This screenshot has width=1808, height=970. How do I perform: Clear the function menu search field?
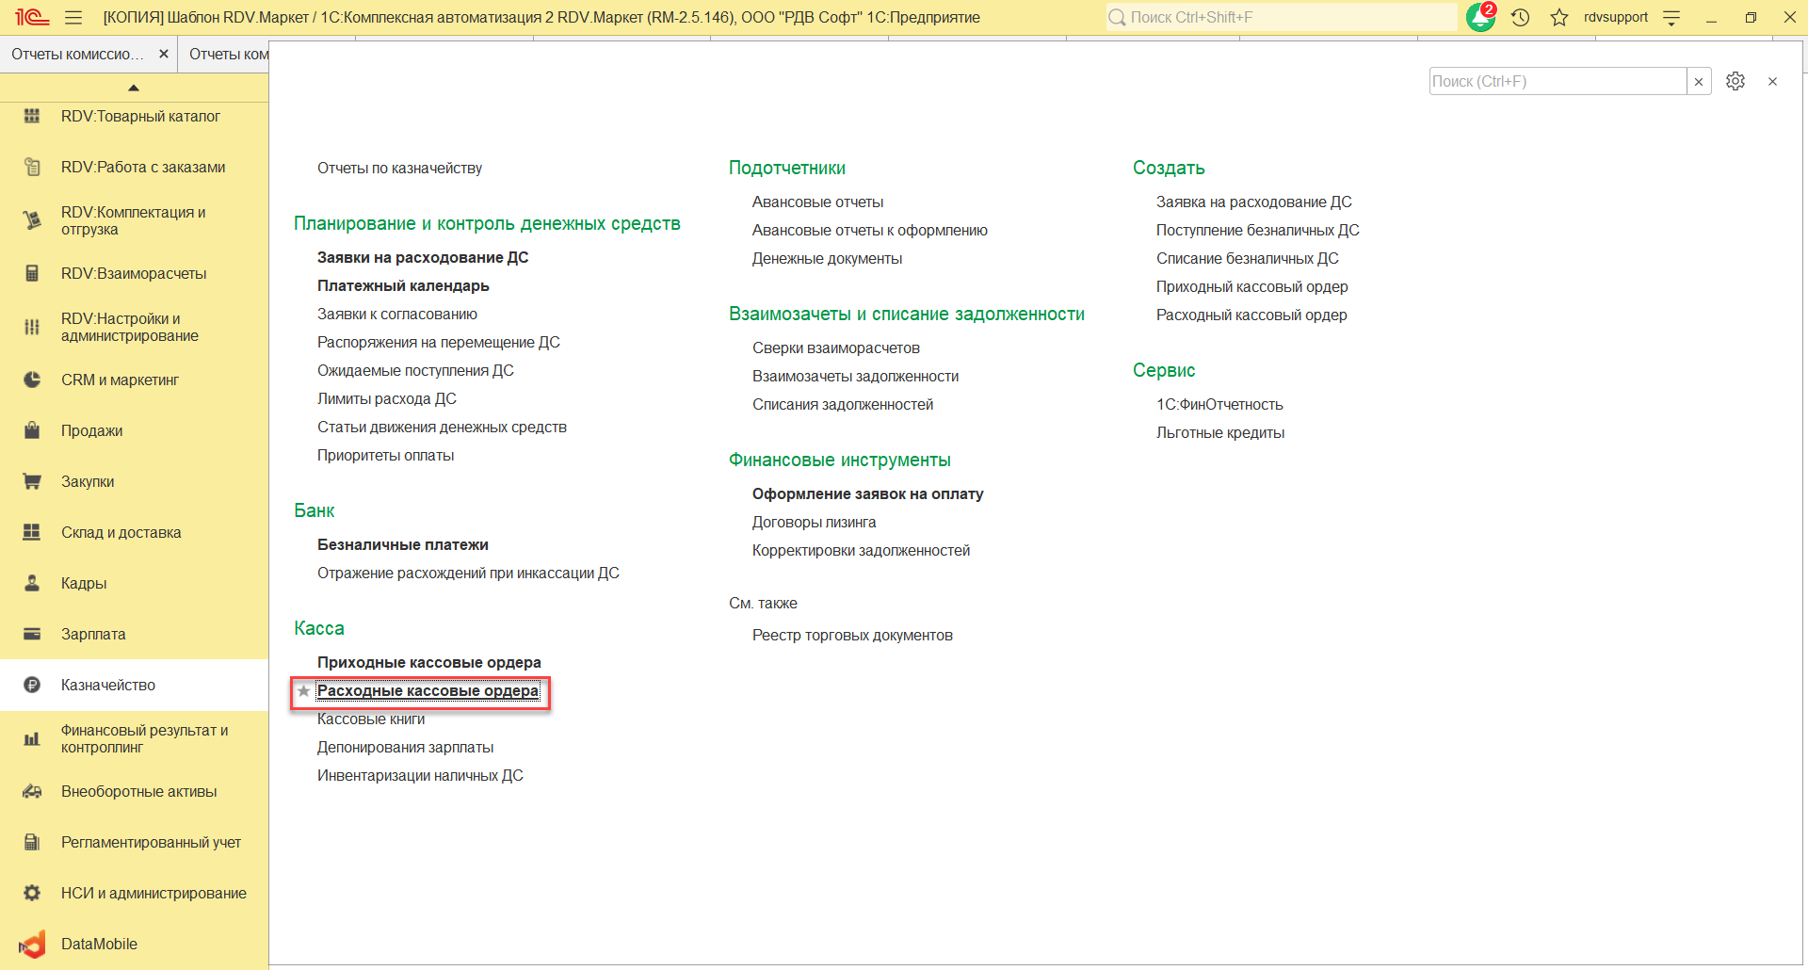(1699, 82)
